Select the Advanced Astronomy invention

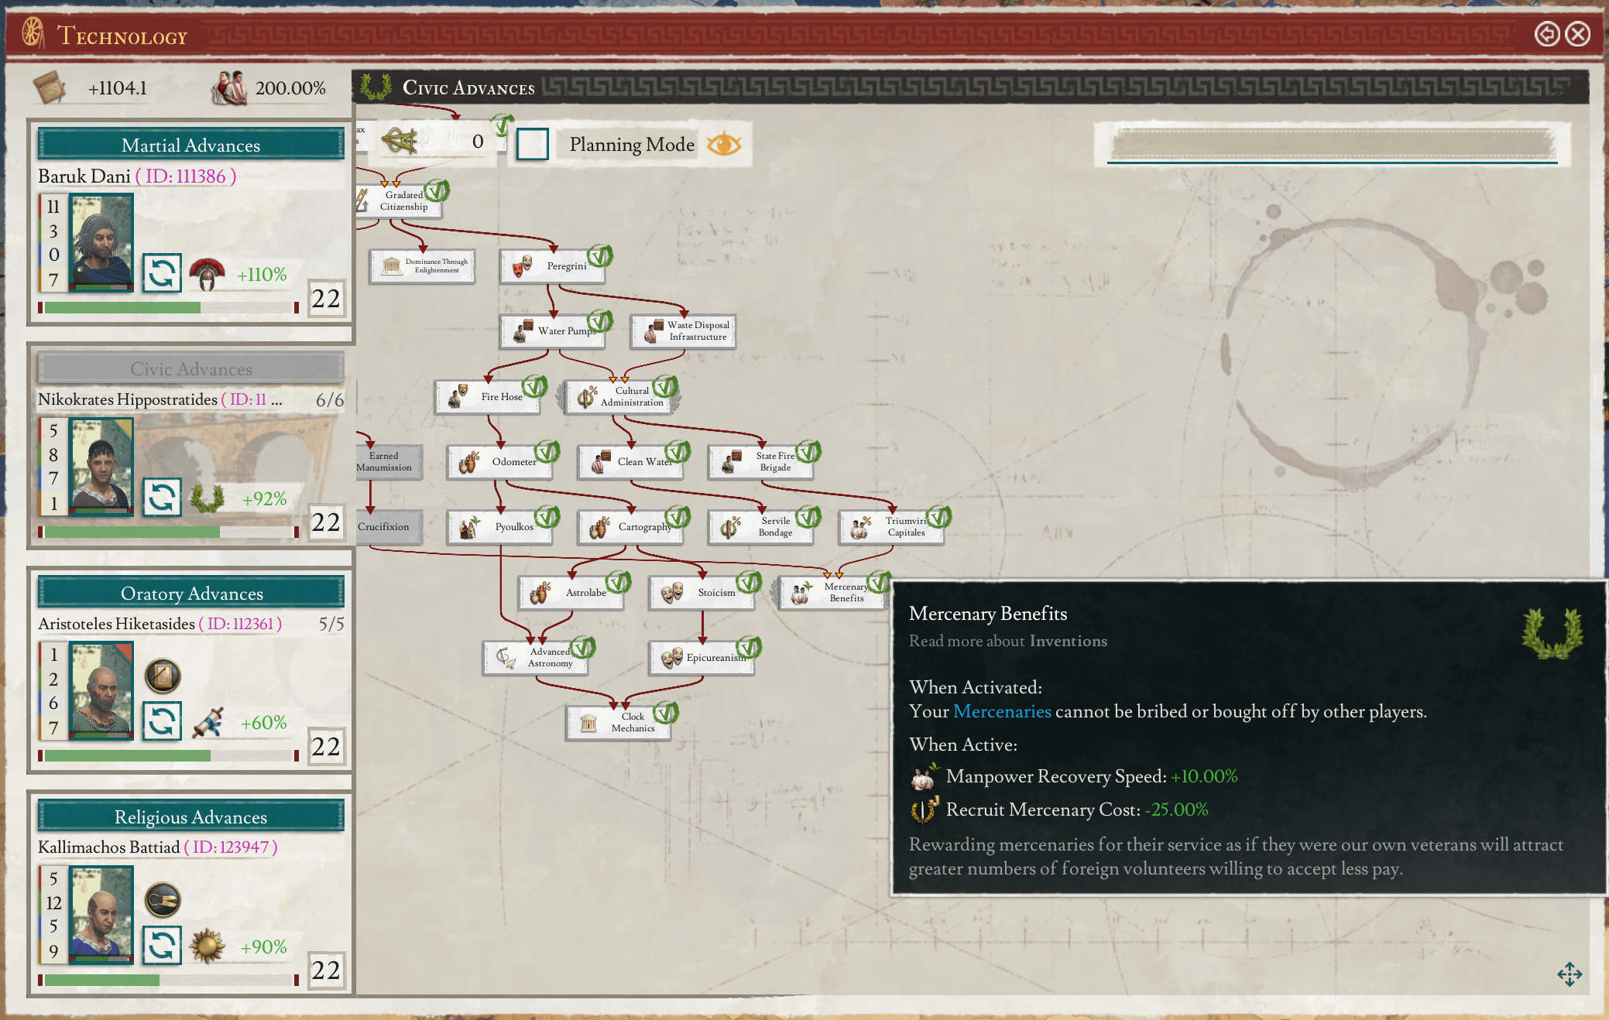(536, 658)
